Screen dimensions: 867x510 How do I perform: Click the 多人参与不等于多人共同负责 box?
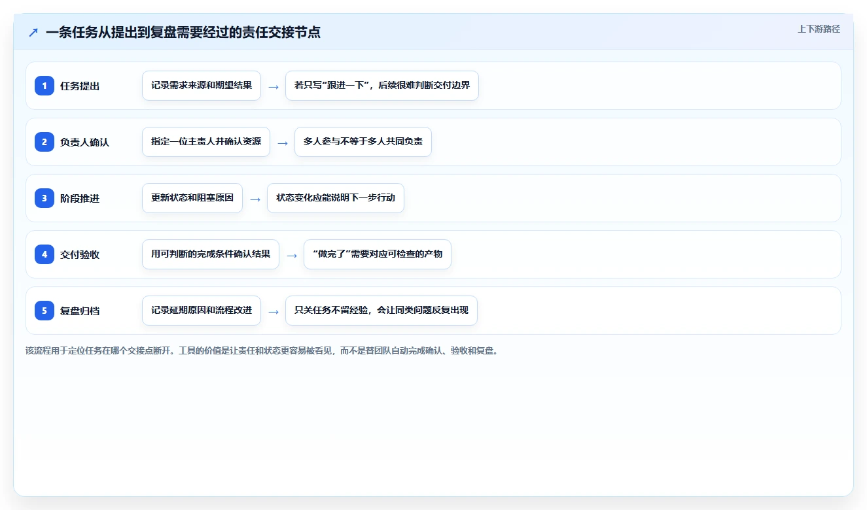click(x=363, y=142)
